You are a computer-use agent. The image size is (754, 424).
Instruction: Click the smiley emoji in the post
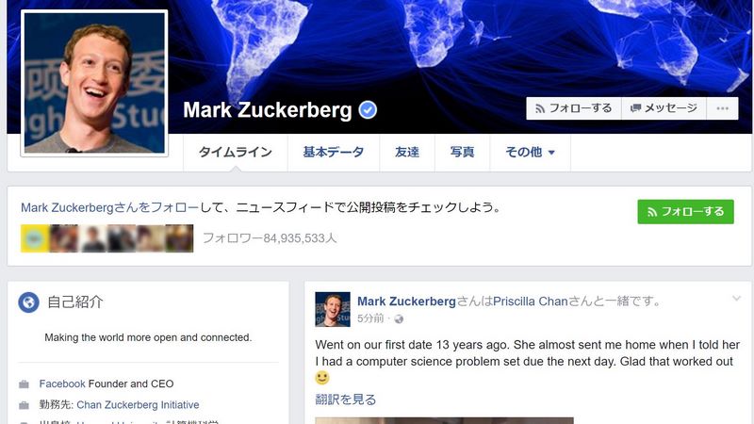click(322, 378)
